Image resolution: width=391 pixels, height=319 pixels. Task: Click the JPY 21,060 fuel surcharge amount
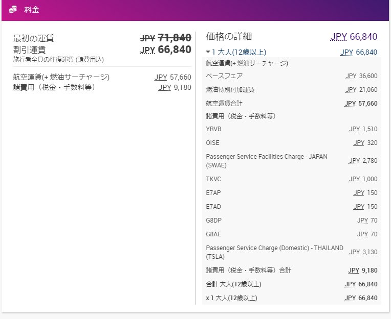(x=361, y=90)
